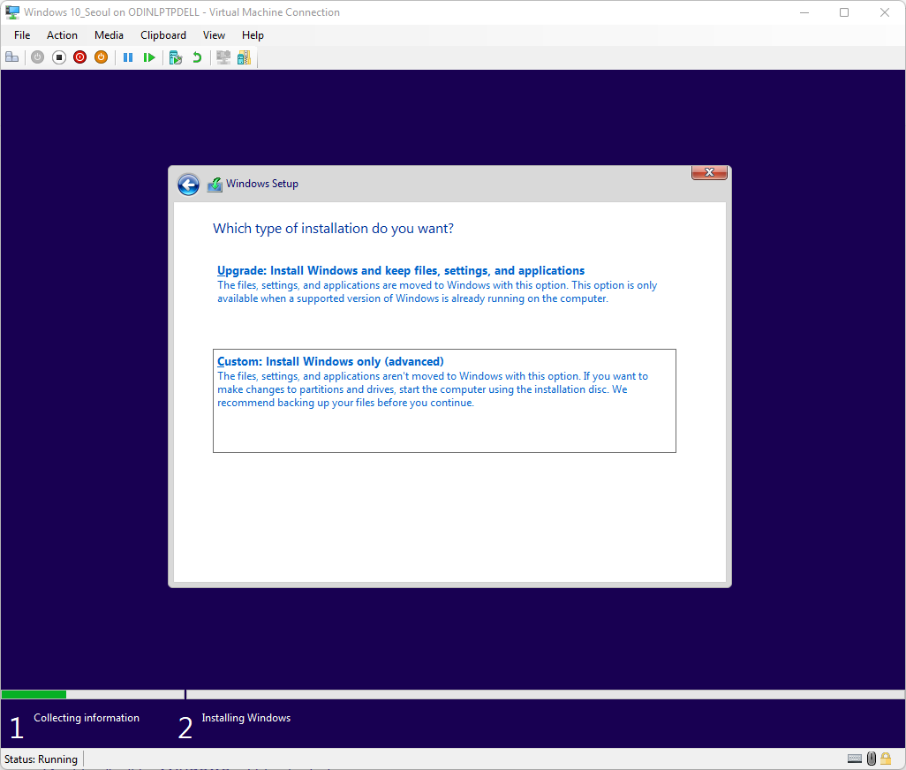Click the 'Collecting information' step label
The image size is (906, 770).
point(86,717)
